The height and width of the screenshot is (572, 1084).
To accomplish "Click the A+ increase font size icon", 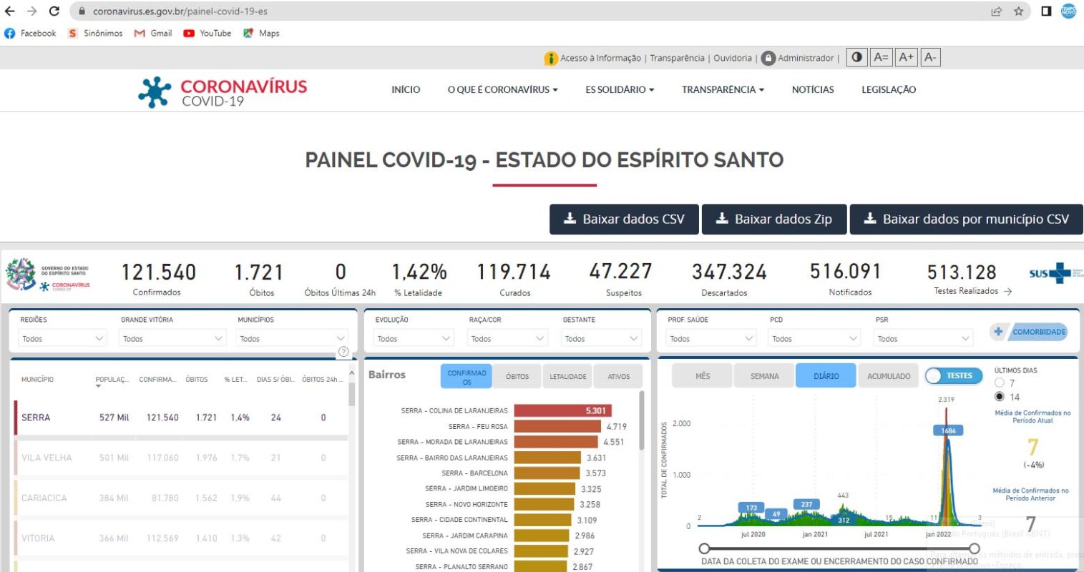I will (906, 57).
